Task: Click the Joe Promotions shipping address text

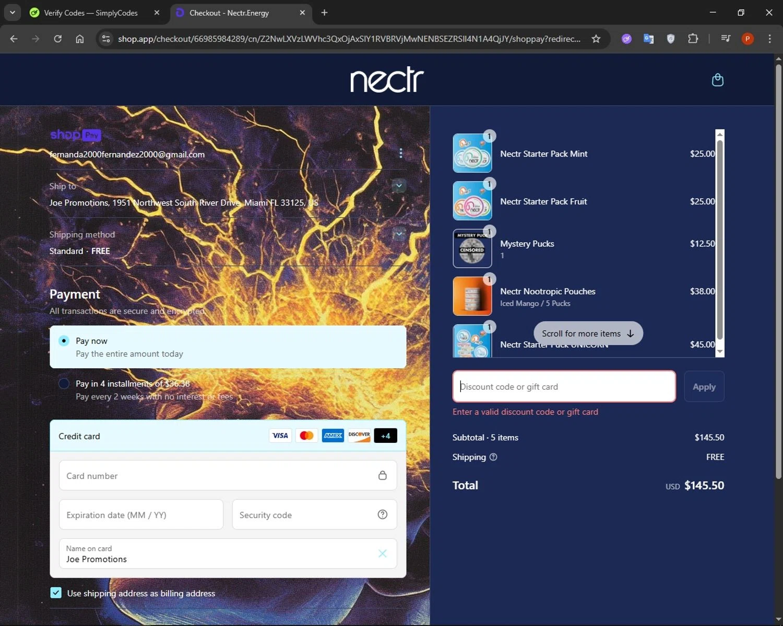Action: [184, 202]
